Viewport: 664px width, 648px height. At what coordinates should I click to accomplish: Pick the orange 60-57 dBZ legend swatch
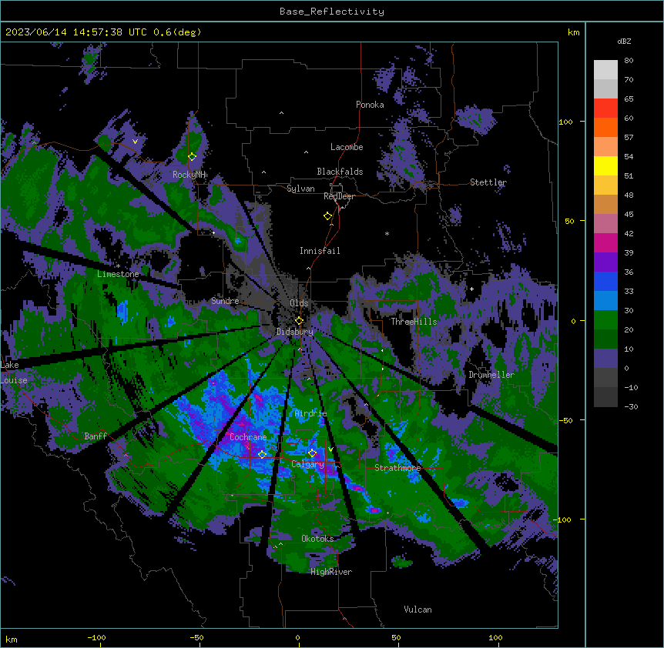(605, 127)
